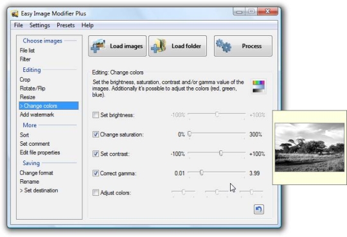Enable the Adjust colors checkbox

click(x=96, y=193)
